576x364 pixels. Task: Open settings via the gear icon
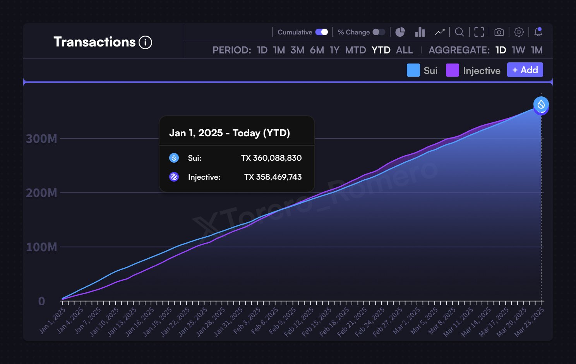519,32
